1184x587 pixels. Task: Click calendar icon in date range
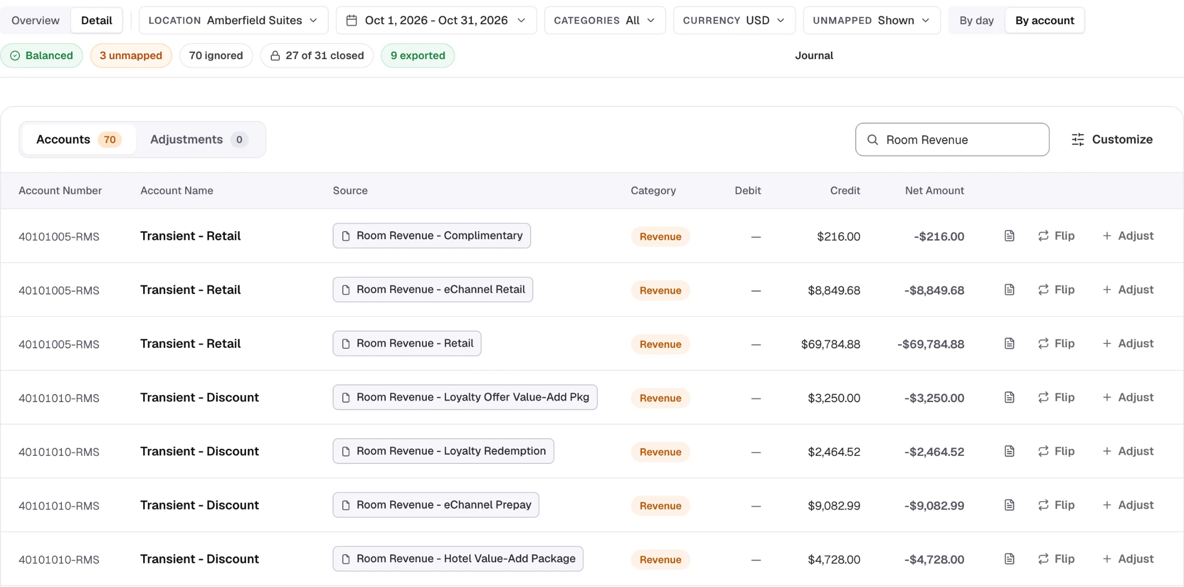tap(351, 20)
